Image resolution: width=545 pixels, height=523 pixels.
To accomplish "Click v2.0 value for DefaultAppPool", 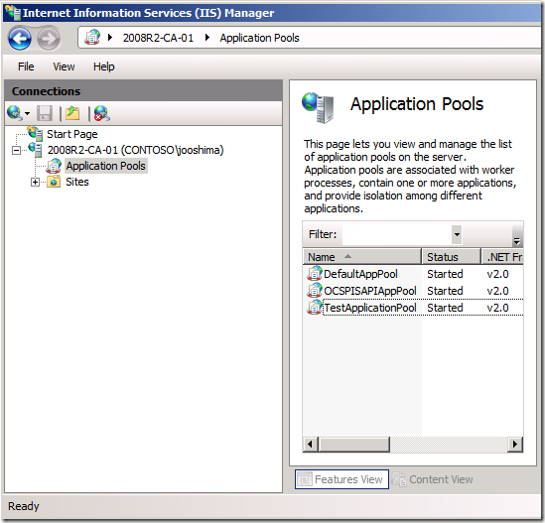I will tap(497, 274).
